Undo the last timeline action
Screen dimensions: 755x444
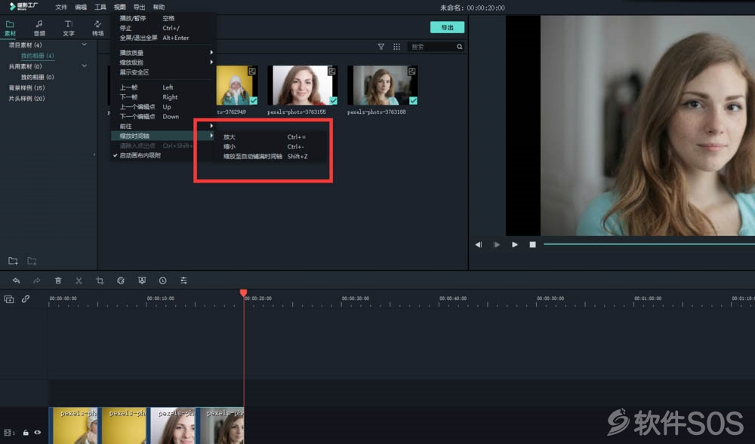click(16, 280)
